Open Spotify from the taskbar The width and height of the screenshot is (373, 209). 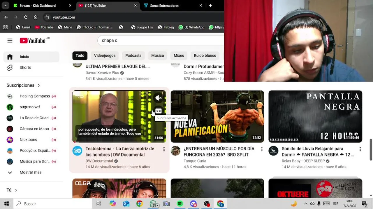pos(180,204)
